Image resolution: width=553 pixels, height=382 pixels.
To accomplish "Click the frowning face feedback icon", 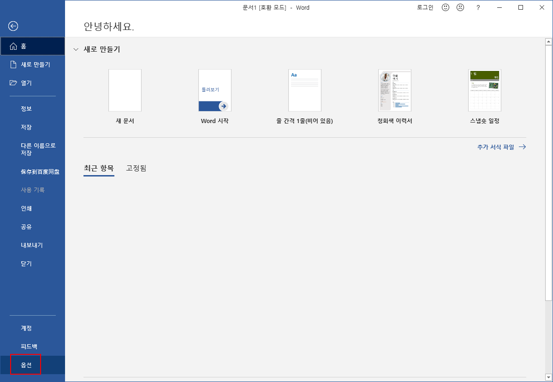I will coord(460,7).
